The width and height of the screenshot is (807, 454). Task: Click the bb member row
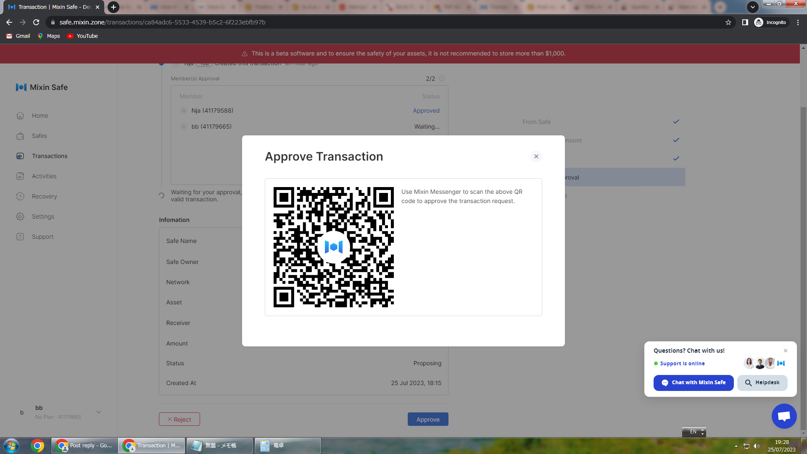pos(309,127)
